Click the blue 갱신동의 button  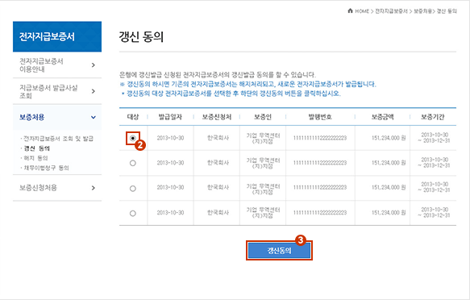click(279, 250)
